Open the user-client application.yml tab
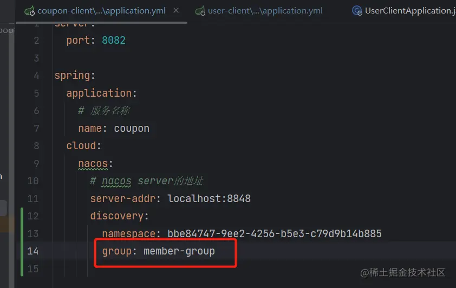The width and height of the screenshot is (456, 288). tap(265, 11)
